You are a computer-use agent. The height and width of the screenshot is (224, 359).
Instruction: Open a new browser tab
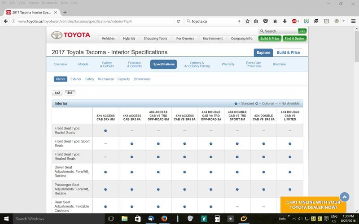(x=65, y=13)
